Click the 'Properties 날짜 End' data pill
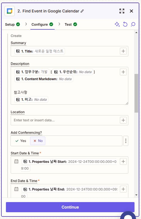This screenshot has height=219, width=141. [x=70, y=189]
